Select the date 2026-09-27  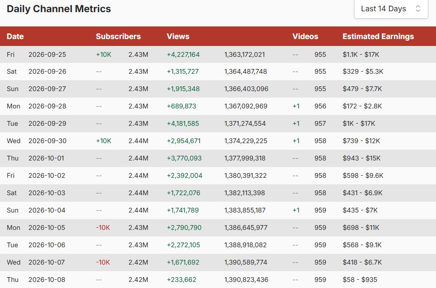[47, 89]
